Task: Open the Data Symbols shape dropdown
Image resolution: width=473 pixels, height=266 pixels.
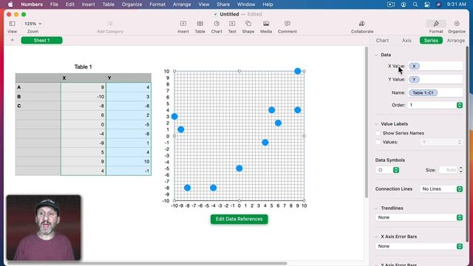Action: [387, 170]
